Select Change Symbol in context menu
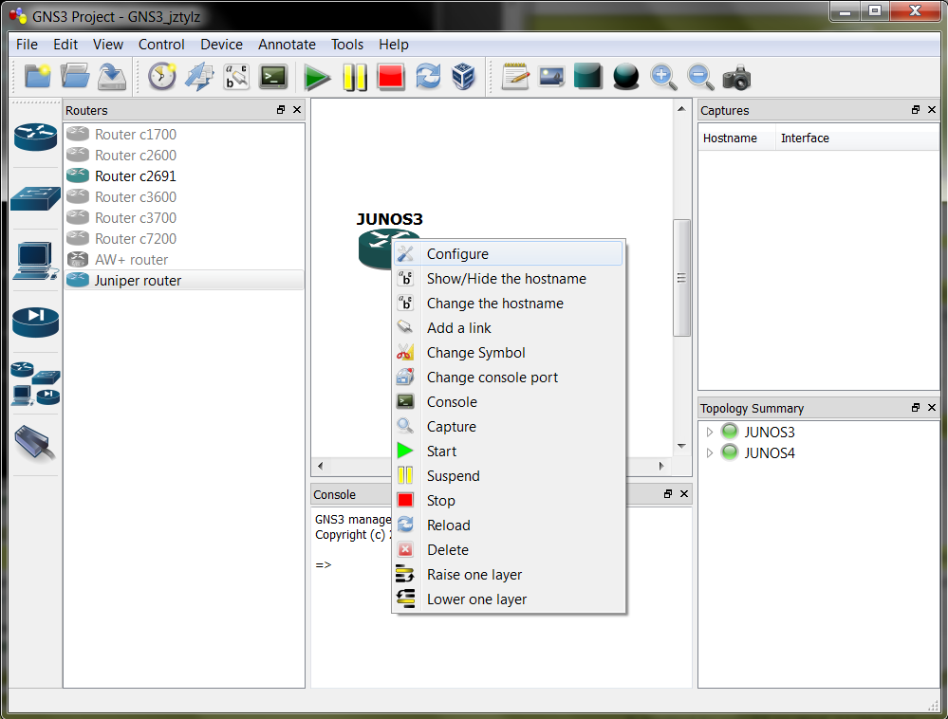 coord(509,353)
